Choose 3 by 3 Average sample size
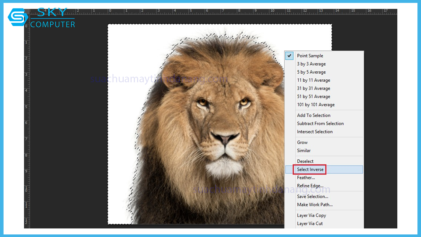Image resolution: width=421 pixels, height=237 pixels. [311, 64]
